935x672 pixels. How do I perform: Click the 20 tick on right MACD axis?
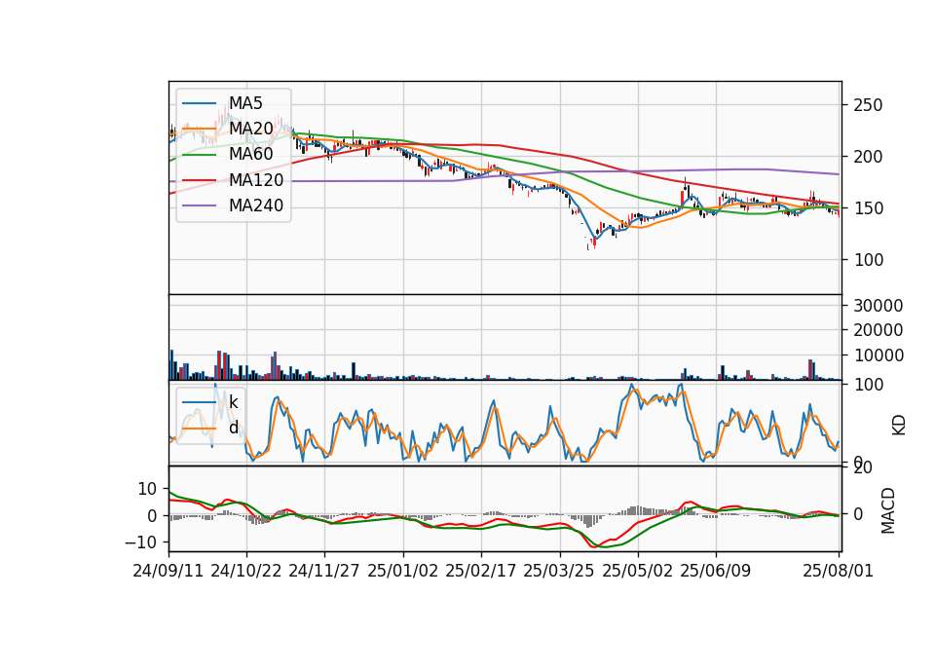pos(863,467)
